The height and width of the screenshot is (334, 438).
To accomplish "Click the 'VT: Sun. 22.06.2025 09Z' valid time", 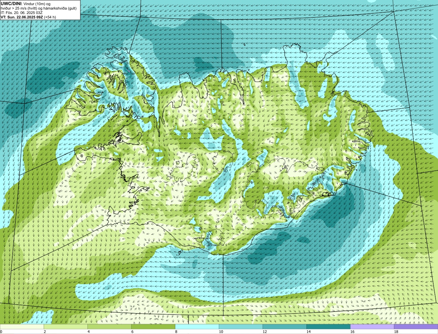I will tap(22, 17).
